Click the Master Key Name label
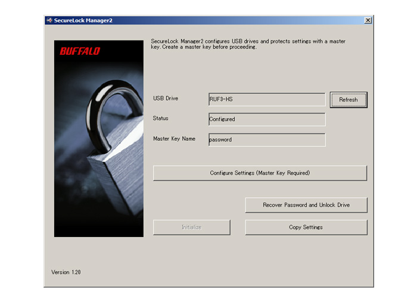The height and width of the screenshot is (303, 417). pos(174,139)
